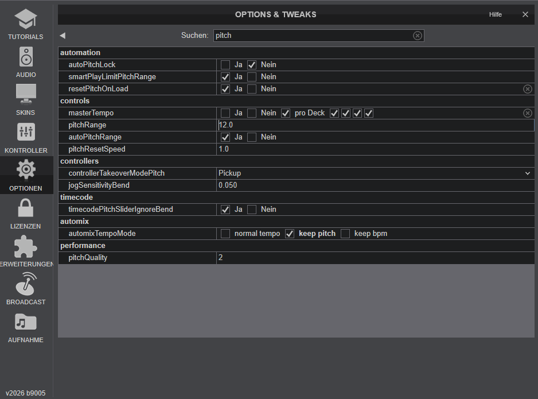The height and width of the screenshot is (399, 538).
Task: Check keep bpm for automixTempoMode
Action: coord(345,234)
